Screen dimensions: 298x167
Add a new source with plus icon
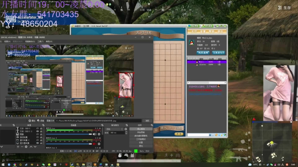coord(18,147)
